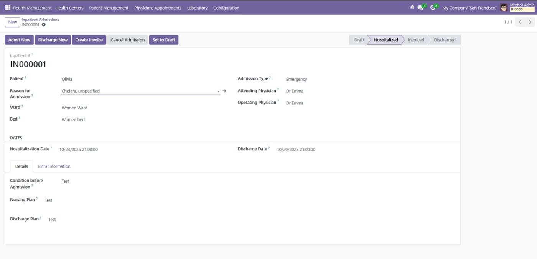537x259 pixels.
Task: Open the apps grid home menu icon
Action: [x=8, y=8]
